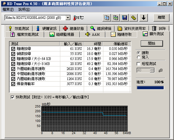Uncheck 內圈磁軌循序讀取 checkbox
The height and width of the screenshot is (140, 174).
point(13,79)
